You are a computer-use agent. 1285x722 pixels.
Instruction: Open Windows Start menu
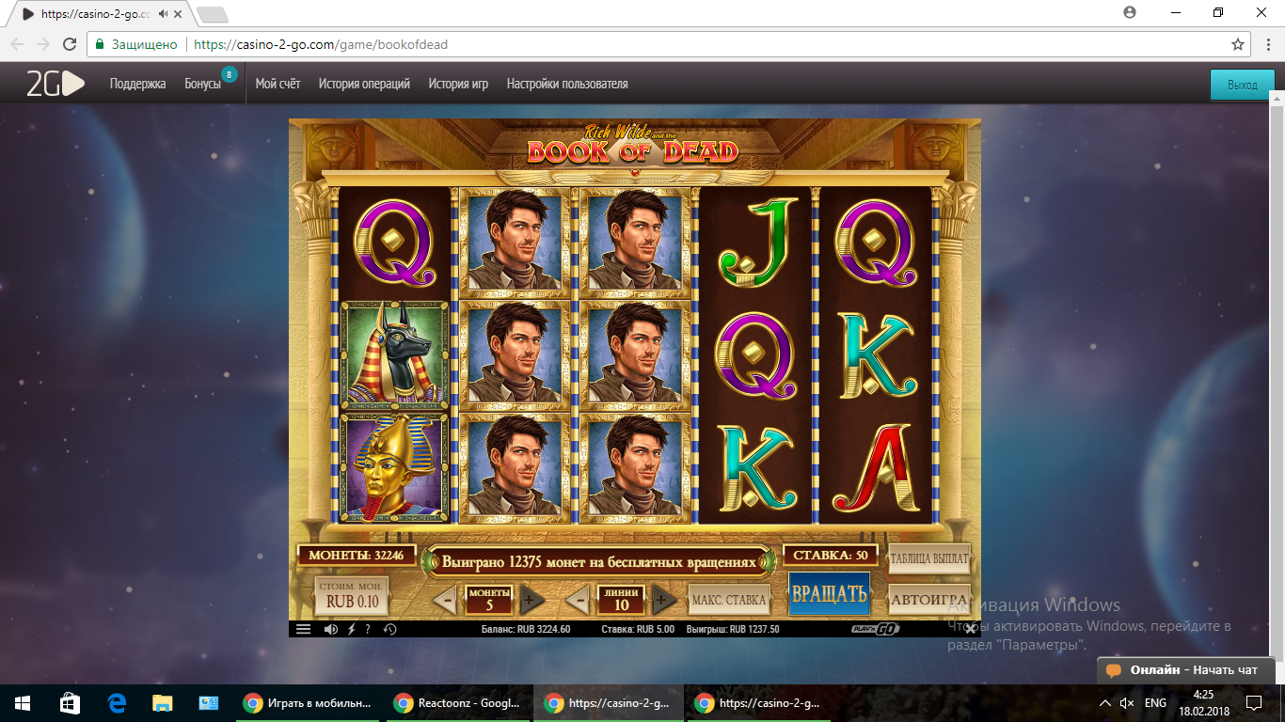23,703
